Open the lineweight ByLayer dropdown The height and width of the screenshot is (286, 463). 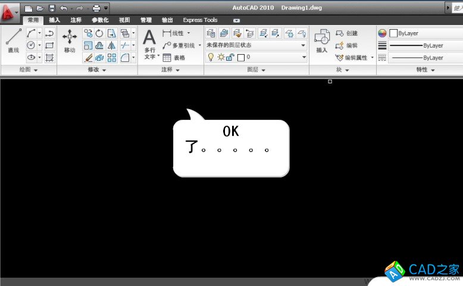click(426, 45)
